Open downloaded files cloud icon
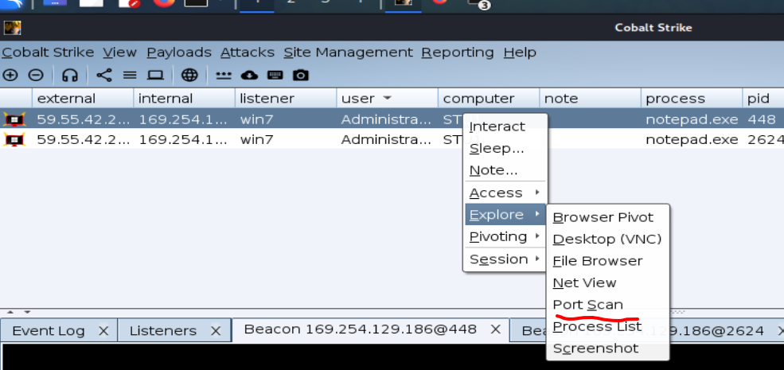This screenshot has width=784, height=370. pos(249,76)
